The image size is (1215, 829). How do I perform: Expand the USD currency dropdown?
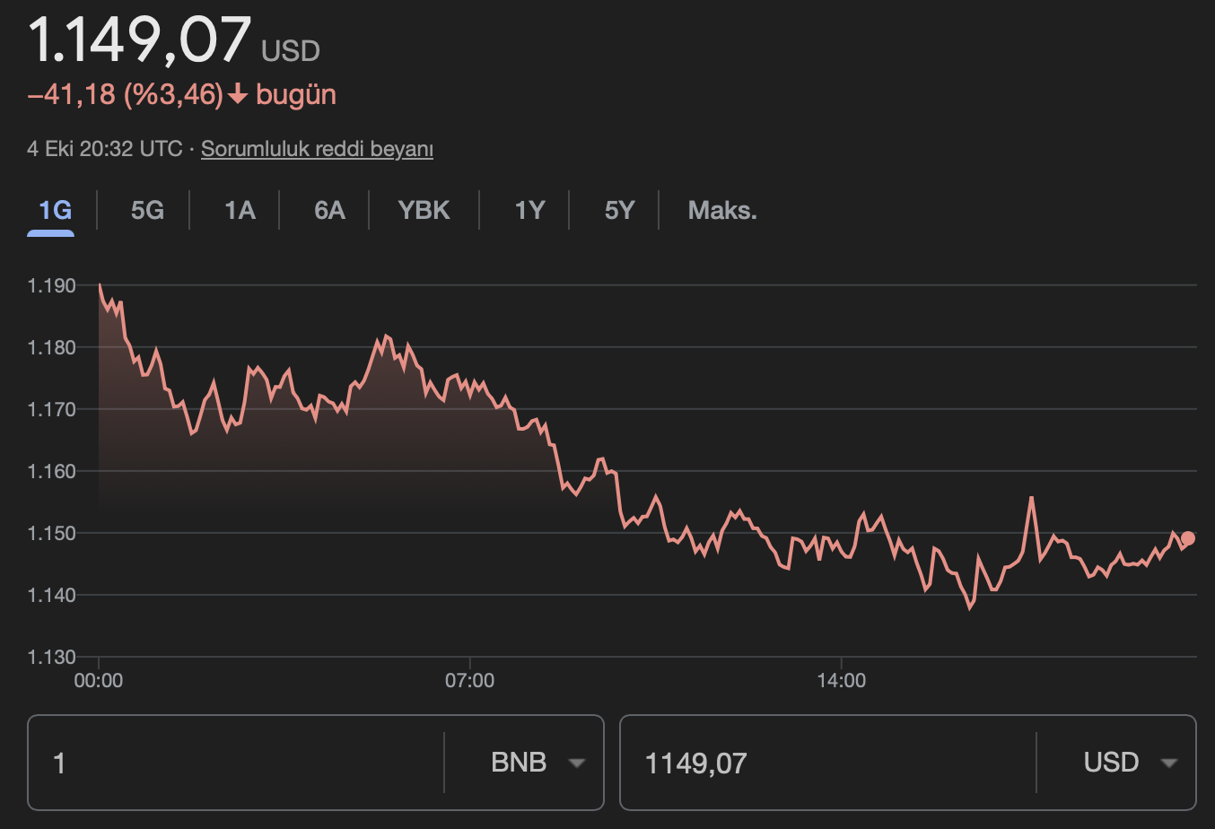1129,763
